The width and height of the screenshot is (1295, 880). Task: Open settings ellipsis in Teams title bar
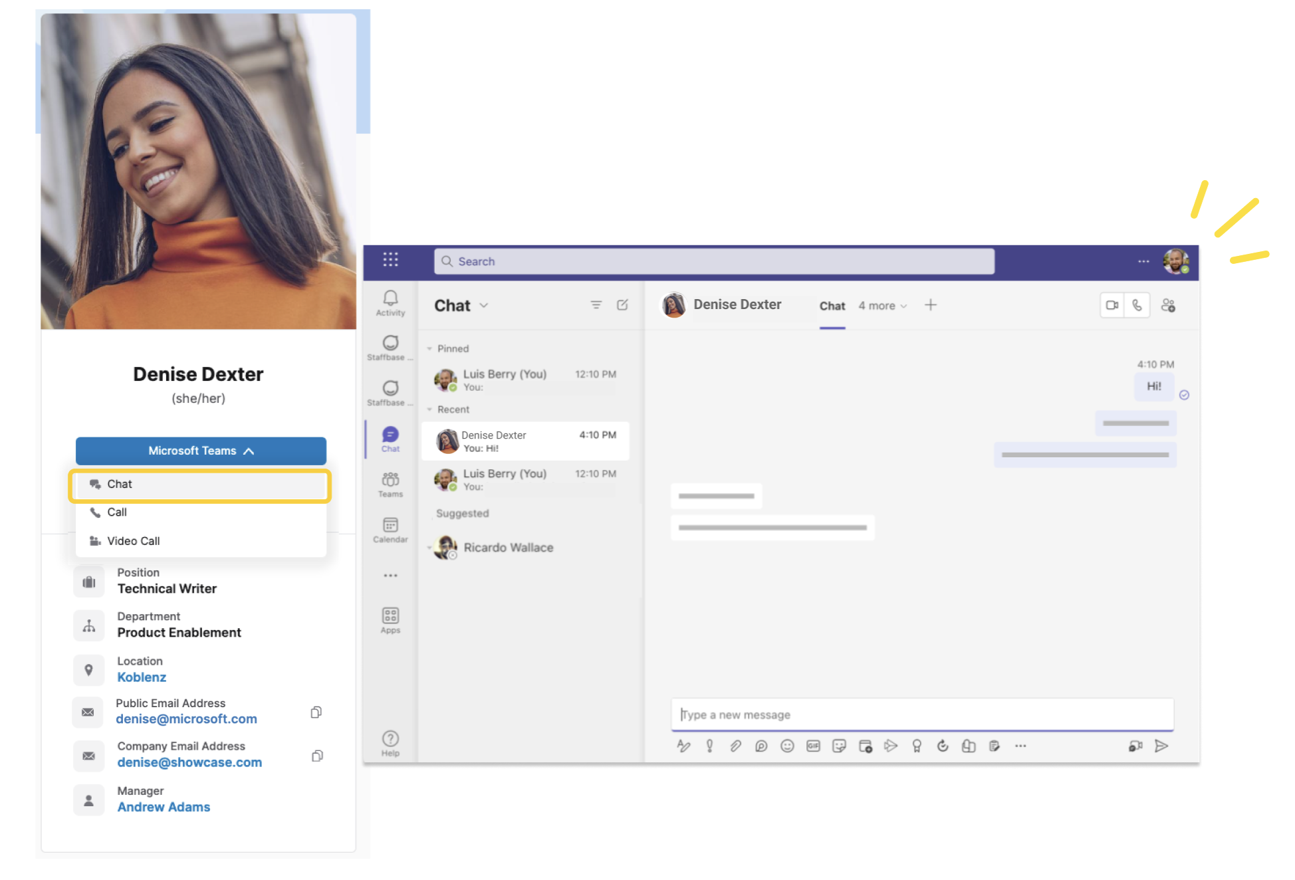1143,261
